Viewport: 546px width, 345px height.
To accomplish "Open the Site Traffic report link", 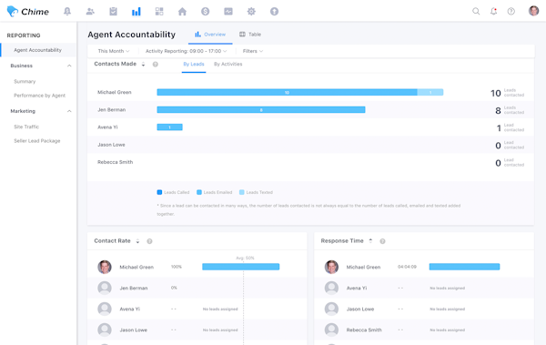I will [26, 127].
